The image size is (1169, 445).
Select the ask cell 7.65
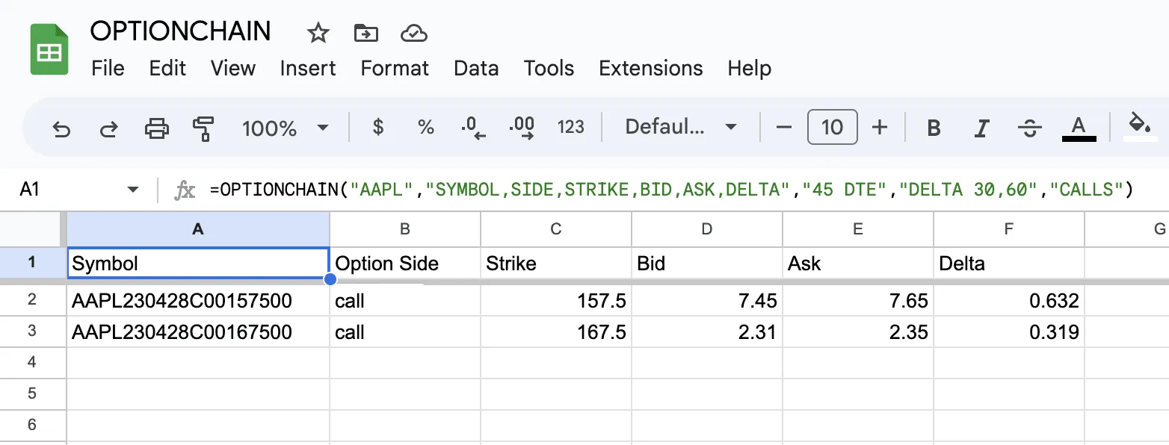[x=858, y=301]
